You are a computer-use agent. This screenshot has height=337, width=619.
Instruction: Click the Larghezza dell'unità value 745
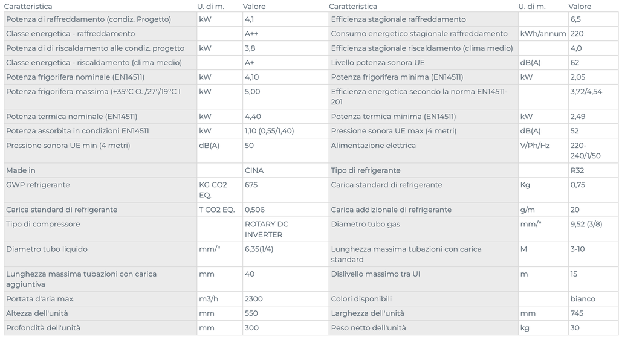[x=577, y=313]
